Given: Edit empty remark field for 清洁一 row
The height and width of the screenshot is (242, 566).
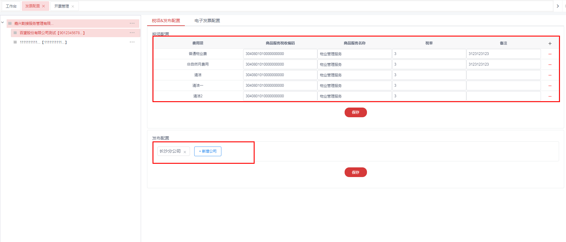Looking at the screenshot, I should click(x=503, y=86).
